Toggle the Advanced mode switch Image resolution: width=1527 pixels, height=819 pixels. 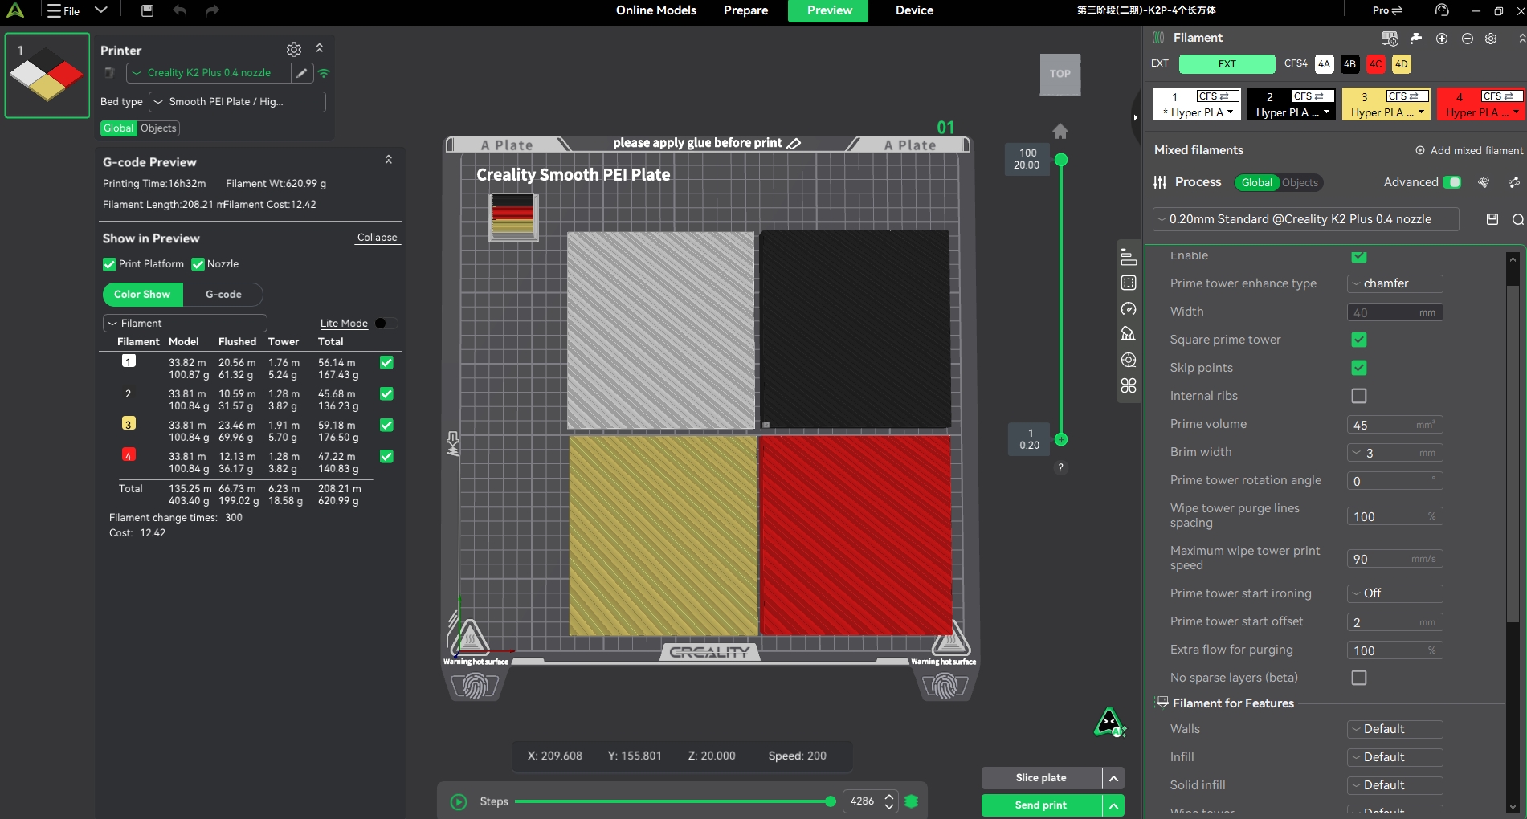tap(1452, 182)
